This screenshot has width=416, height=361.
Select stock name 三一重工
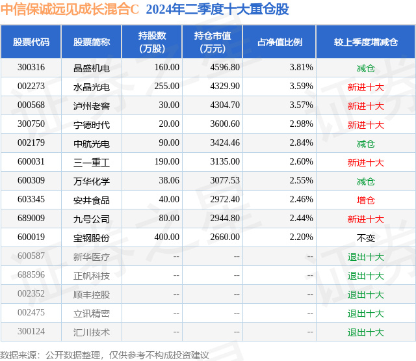click(x=92, y=163)
